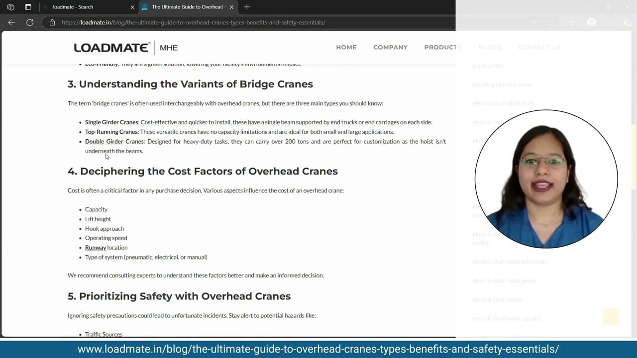The image size is (637, 358).
Task: Click the "Operating speed" list item
Action: (x=106, y=238)
